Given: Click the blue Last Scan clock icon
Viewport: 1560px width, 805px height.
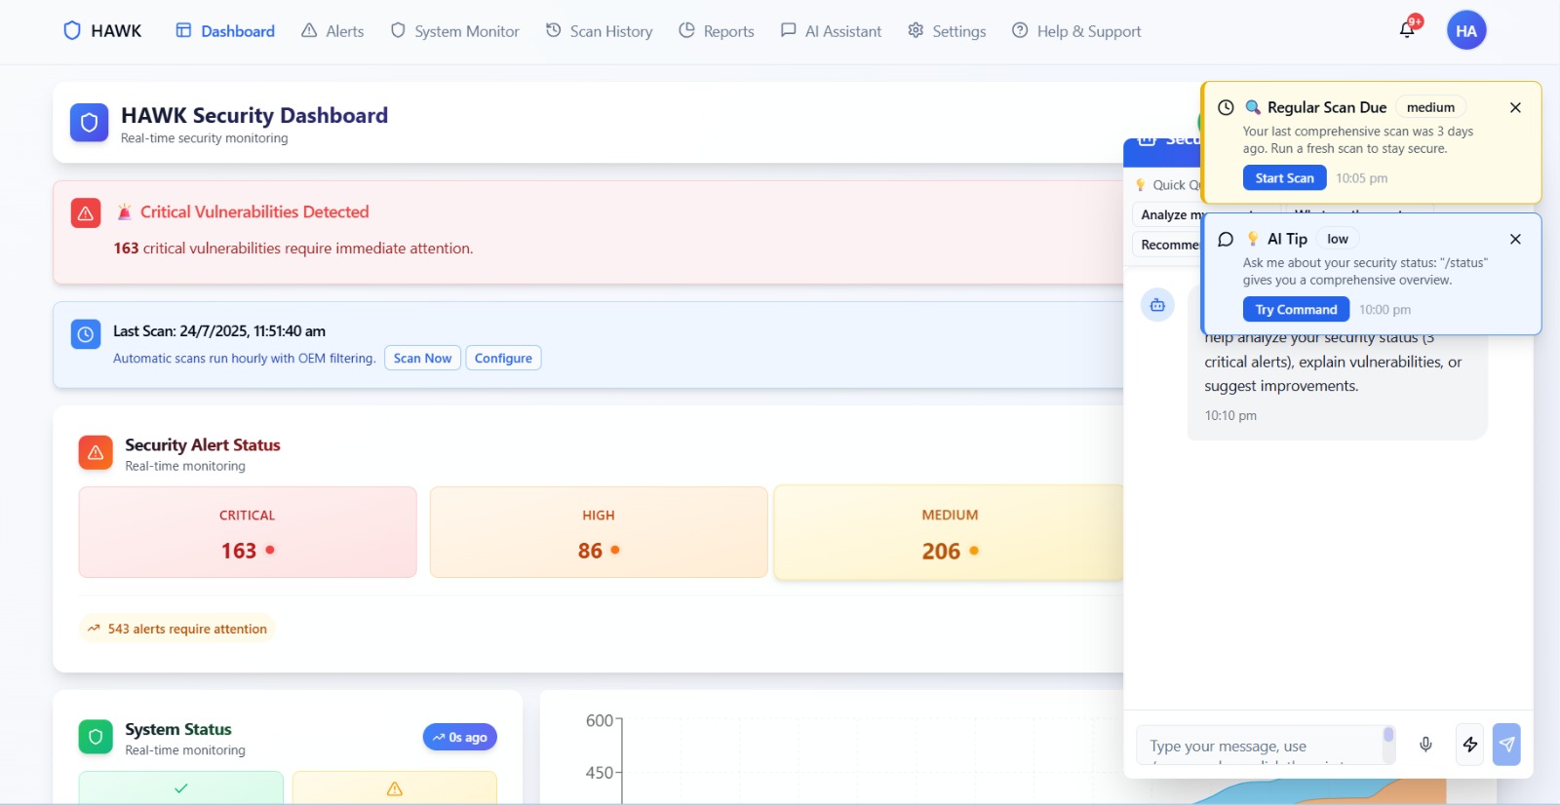Looking at the screenshot, I should pos(86,334).
